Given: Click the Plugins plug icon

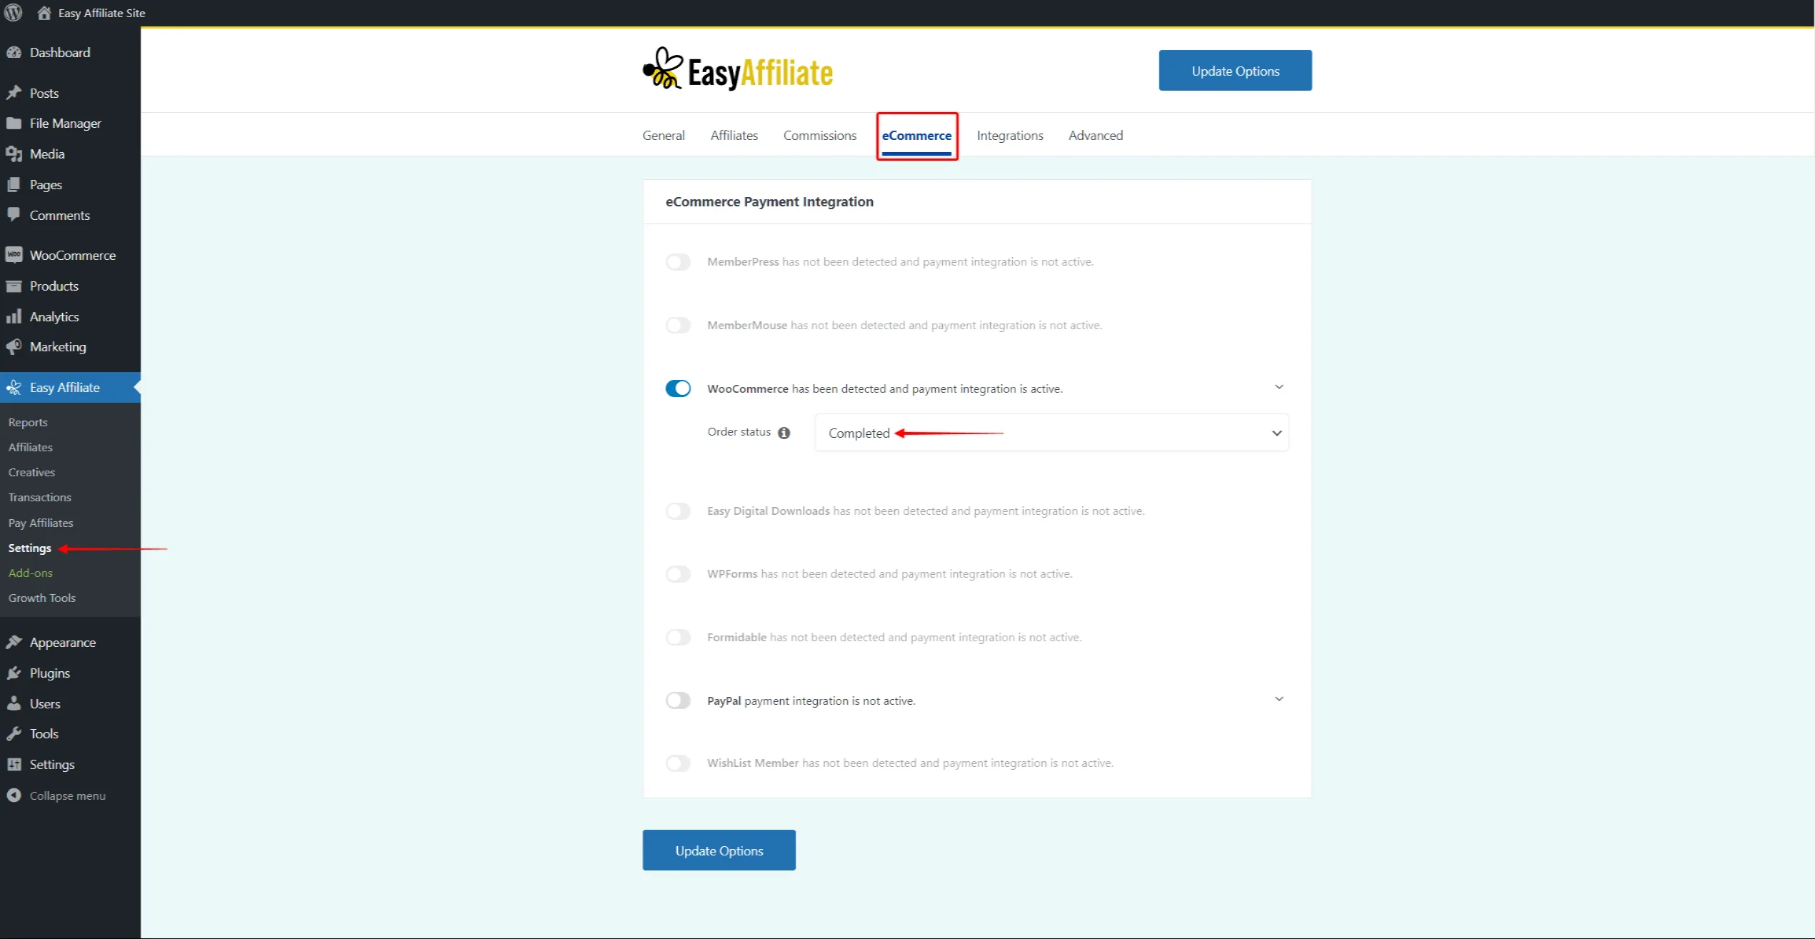Looking at the screenshot, I should (x=14, y=673).
